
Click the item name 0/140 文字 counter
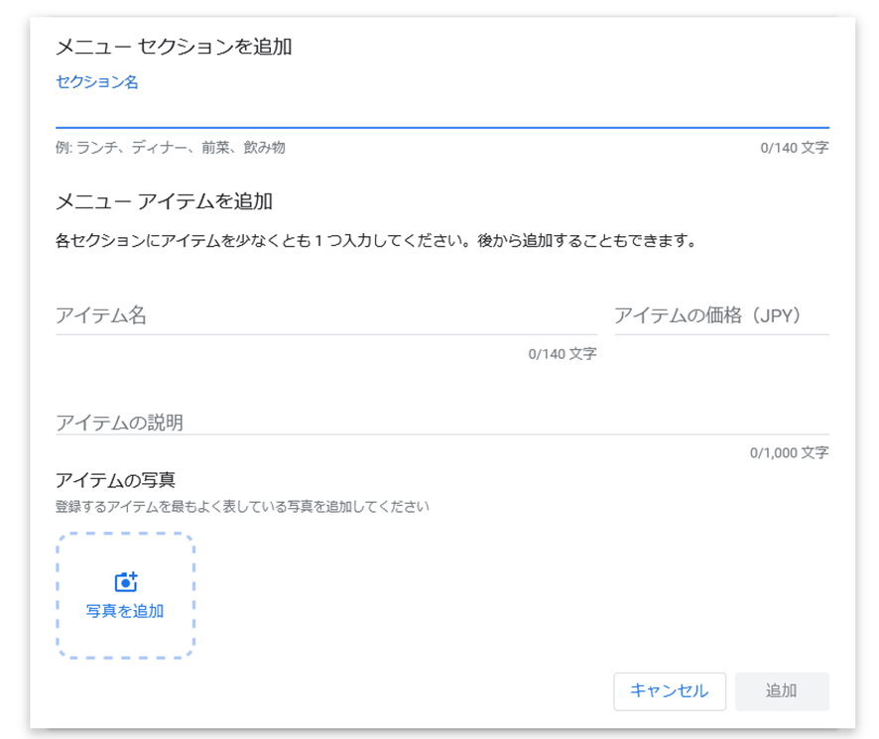coord(563,354)
